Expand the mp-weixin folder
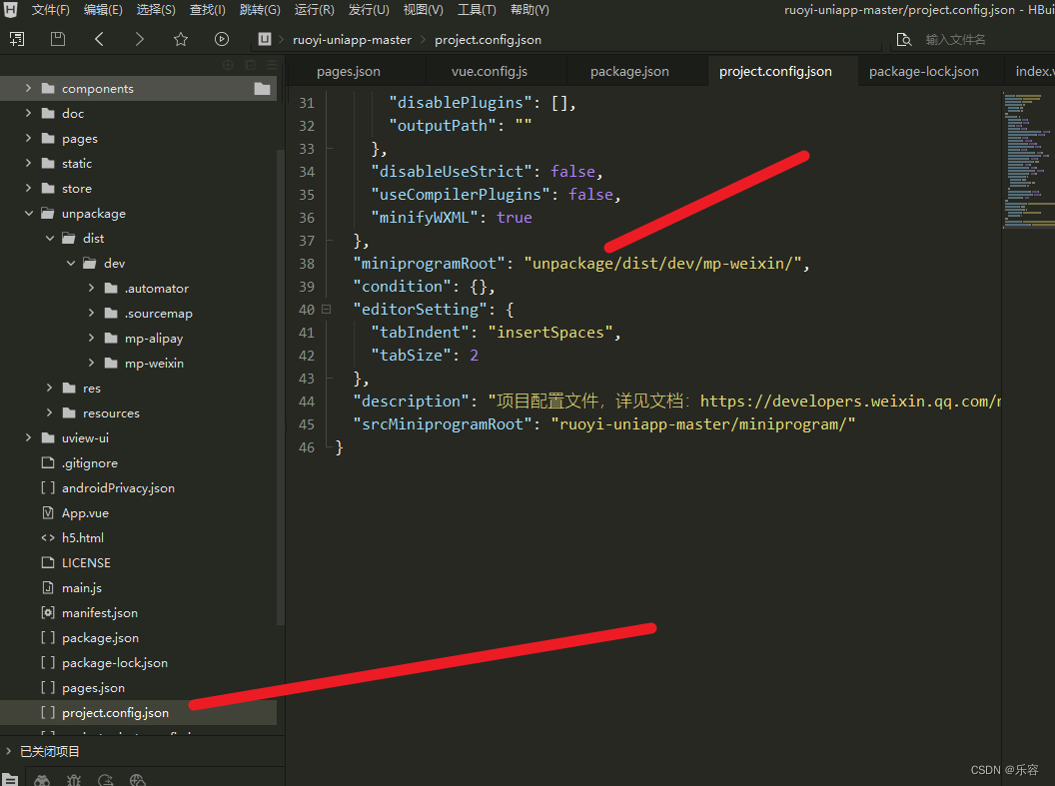The image size is (1055, 786). (92, 364)
